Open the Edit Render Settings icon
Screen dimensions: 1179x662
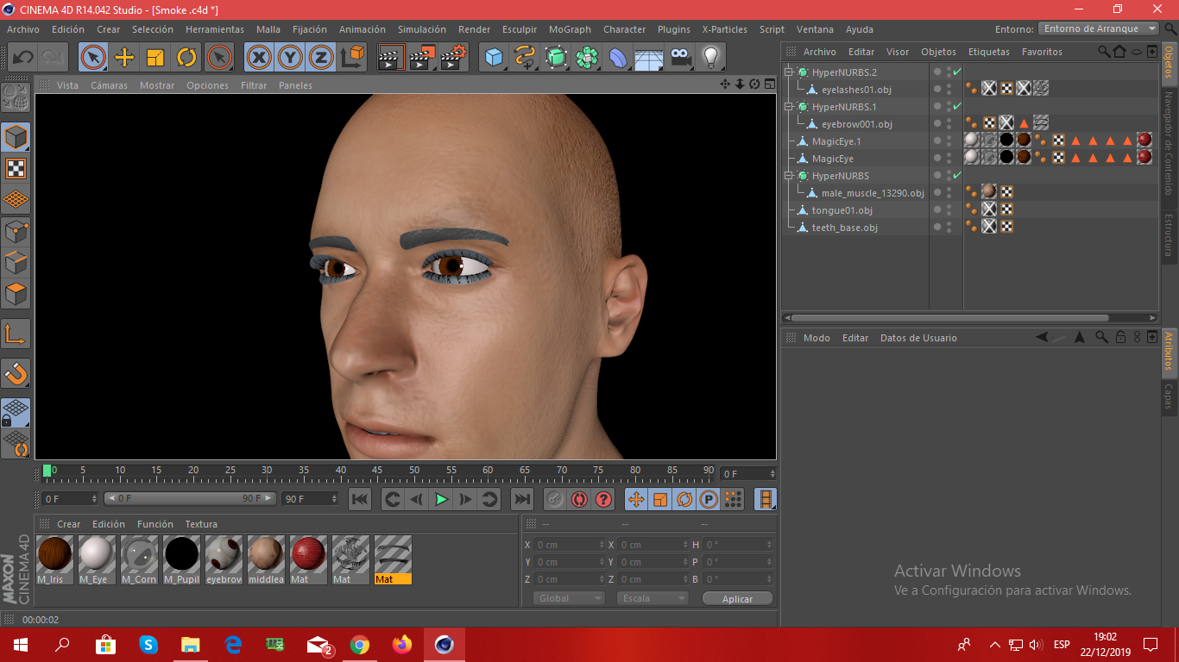click(453, 58)
